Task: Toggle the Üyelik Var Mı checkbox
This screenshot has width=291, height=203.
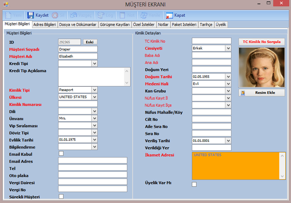Action: [194, 184]
